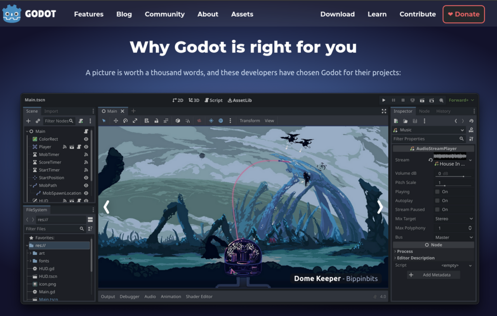
Task: Select the Rotate mode tool icon
Action: (x=125, y=121)
